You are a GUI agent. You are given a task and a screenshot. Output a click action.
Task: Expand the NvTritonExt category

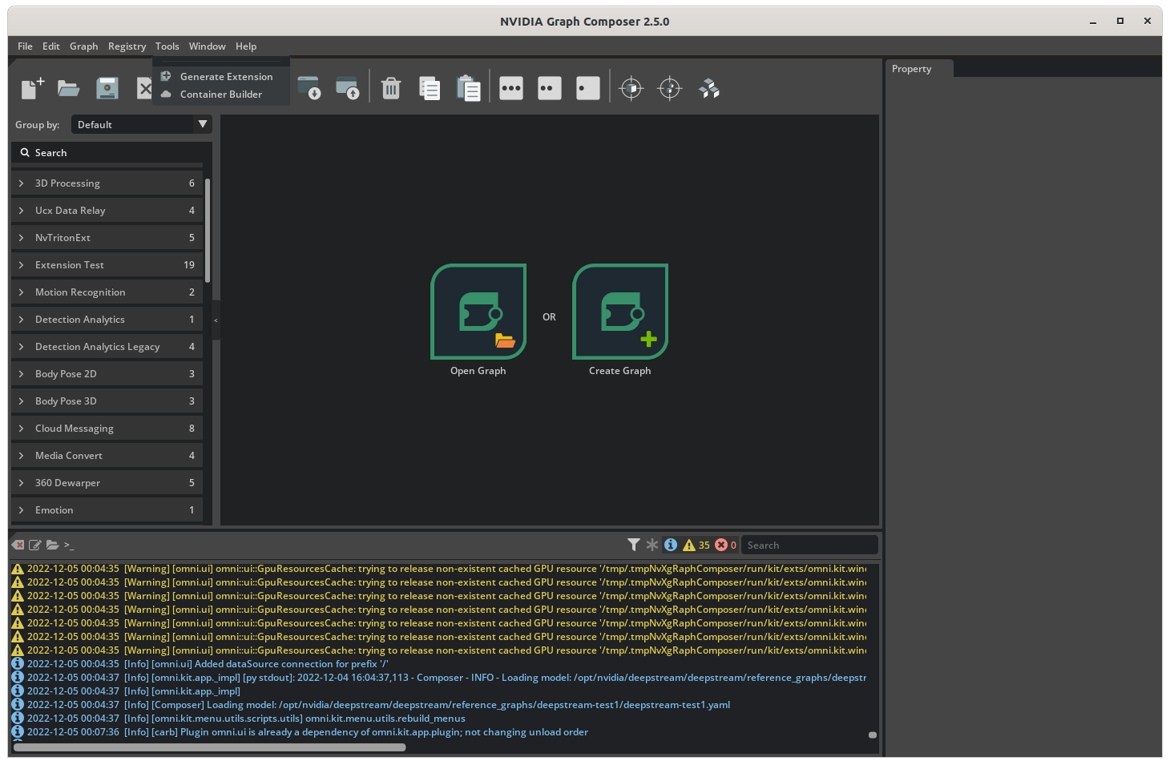pyautogui.click(x=107, y=238)
